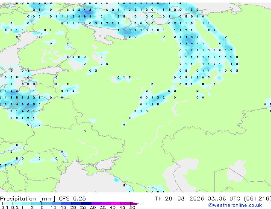Click the '20' legend scale label
Viewport: 271px width, 209px height.
pos(73,207)
